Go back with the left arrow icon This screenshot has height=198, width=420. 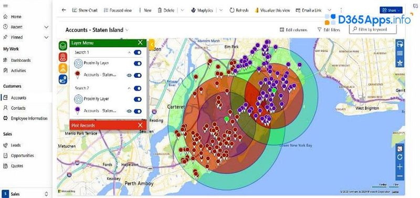[x=64, y=10]
